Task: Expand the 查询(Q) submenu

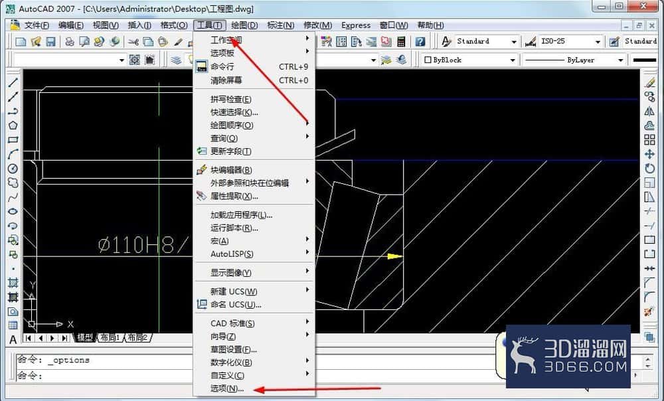Action: pos(254,138)
